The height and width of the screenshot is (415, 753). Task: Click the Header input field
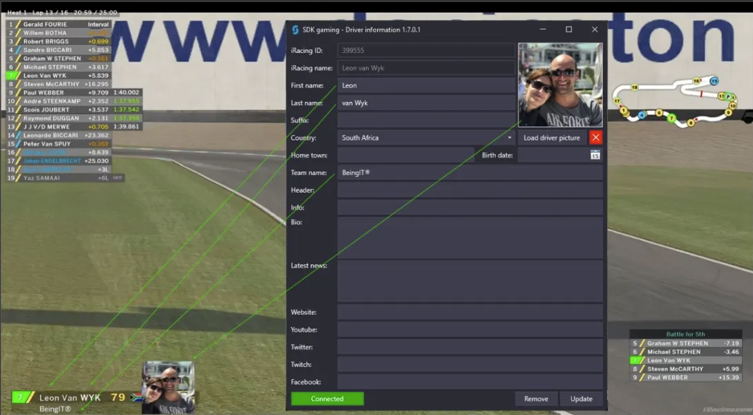point(470,190)
